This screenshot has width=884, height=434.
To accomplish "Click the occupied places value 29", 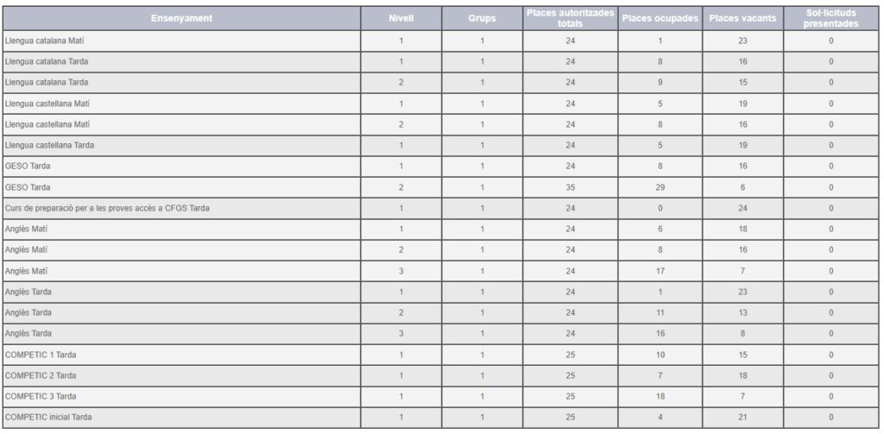I will tap(660, 187).
